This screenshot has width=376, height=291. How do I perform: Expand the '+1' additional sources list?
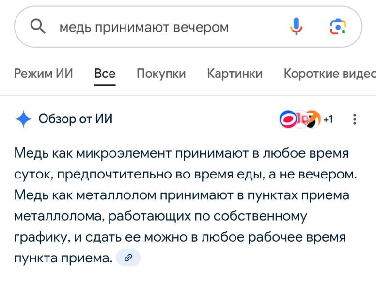328,119
